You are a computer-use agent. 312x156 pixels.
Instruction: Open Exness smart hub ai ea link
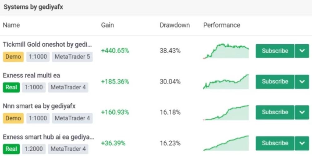pyautogui.click(x=48, y=137)
